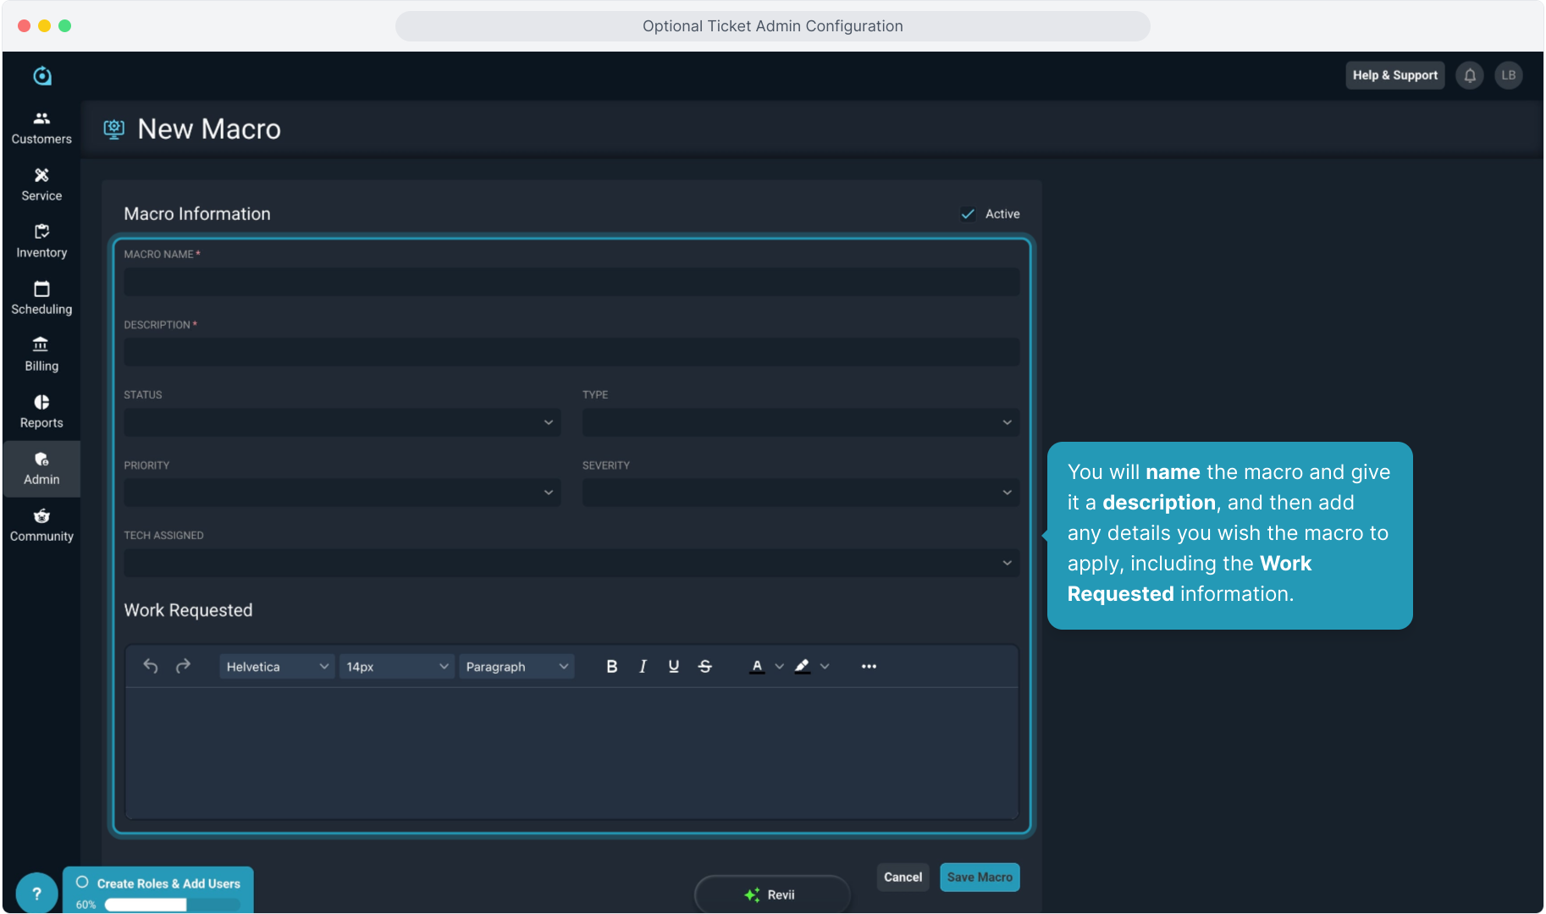Open the notifications bell
This screenshot has width=1546, height=914.
1470,75
